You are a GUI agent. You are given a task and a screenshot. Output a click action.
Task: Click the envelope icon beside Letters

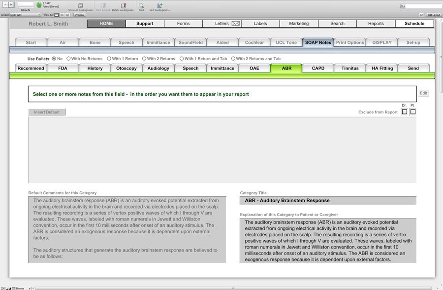[236, 24]
